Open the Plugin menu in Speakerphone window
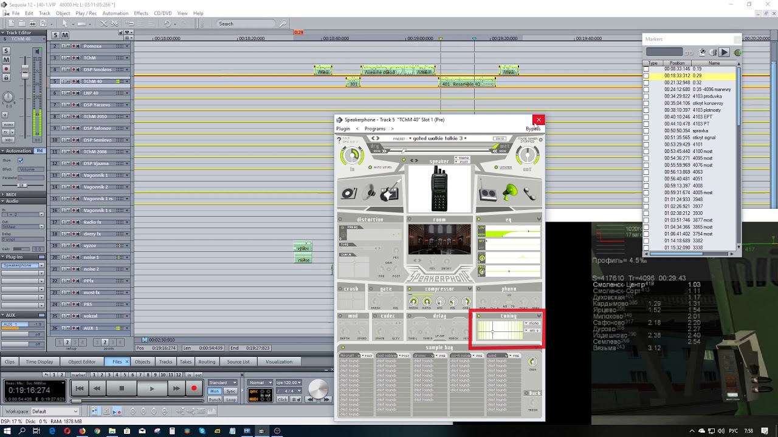 pyautogui.click(x=343, y=129)
